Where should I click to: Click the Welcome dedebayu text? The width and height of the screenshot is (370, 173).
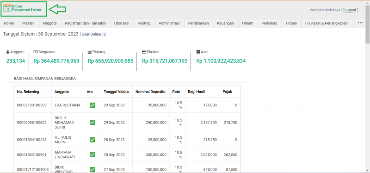coord(326,10)
